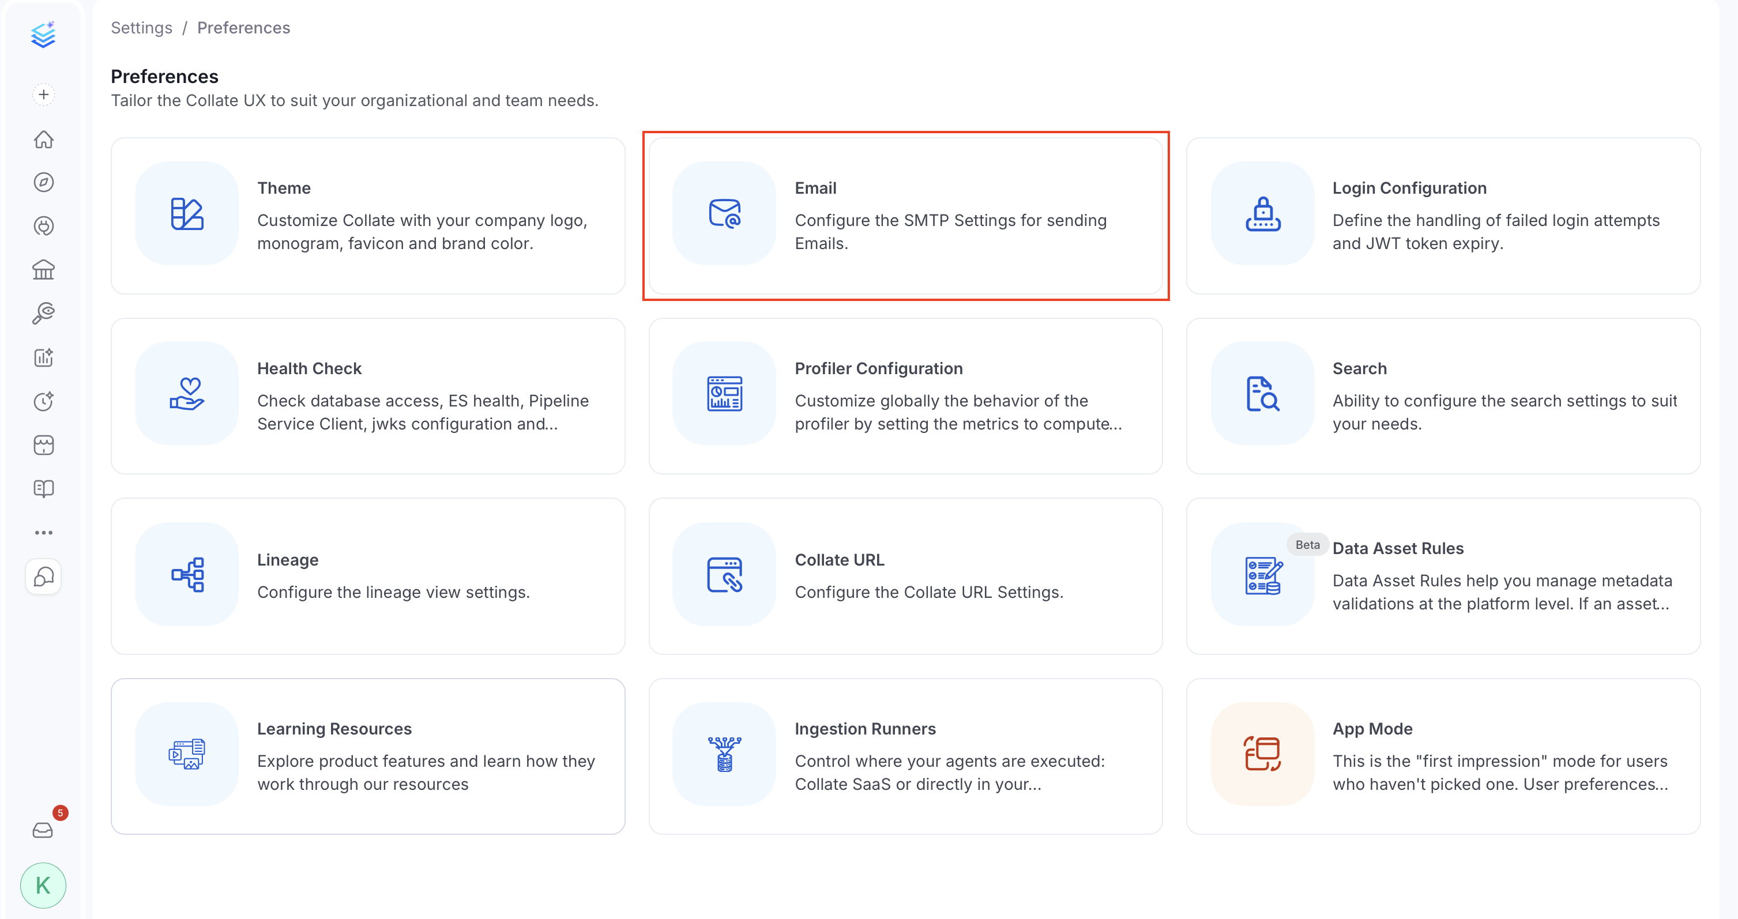The height and width of the screenshot is (919, 1738).
Task: Open Observability via the key-eye icon
Action: (x=43, y=313)
